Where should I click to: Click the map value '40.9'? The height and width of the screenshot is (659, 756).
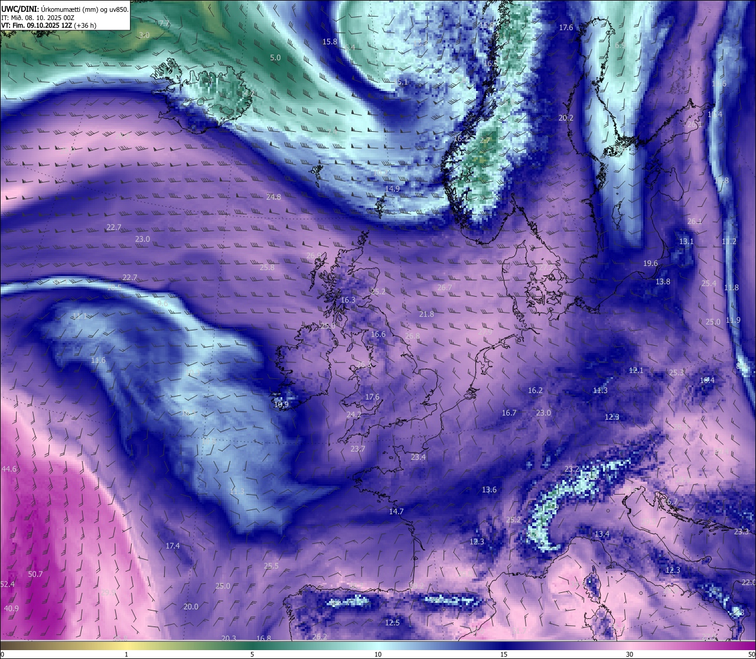pos(11,608)
